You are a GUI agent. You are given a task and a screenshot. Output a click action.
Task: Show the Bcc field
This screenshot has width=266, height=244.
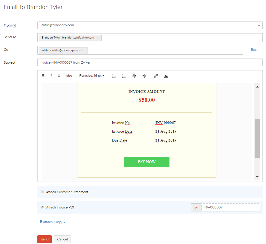coord(253,50)
